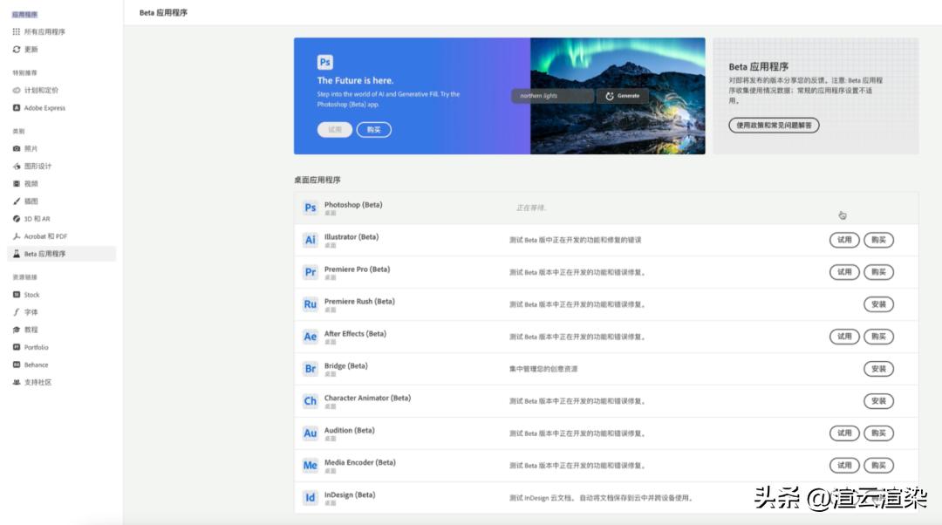Image resolution: width=942 pixels, height=525 pixels.
Task: Select the Character Animator (Beta) icon
Action: click(x=310, y=401)
